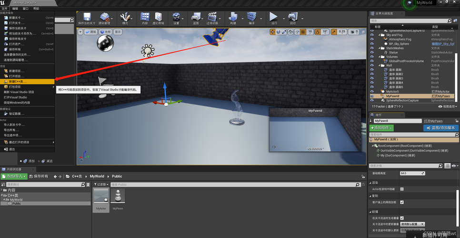Click the Play (运行) arrow icon
The width and height of the screenshot is (460, 238).
[x=274, y=16]
